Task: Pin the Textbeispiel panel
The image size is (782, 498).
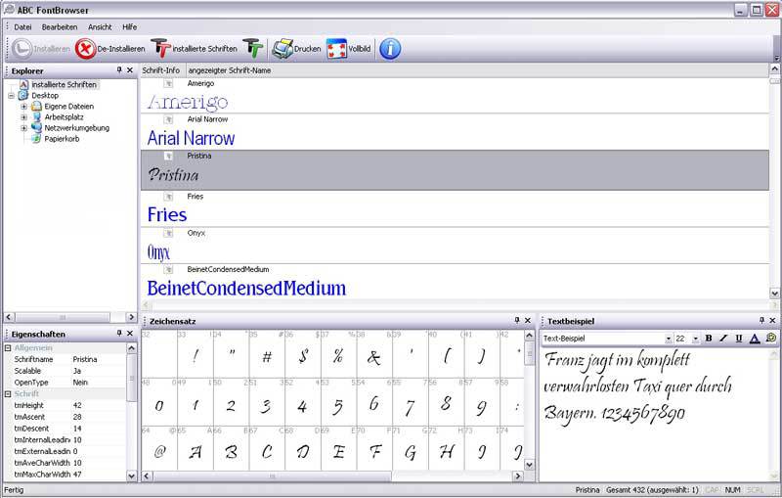Action: [x=761, y=320]
